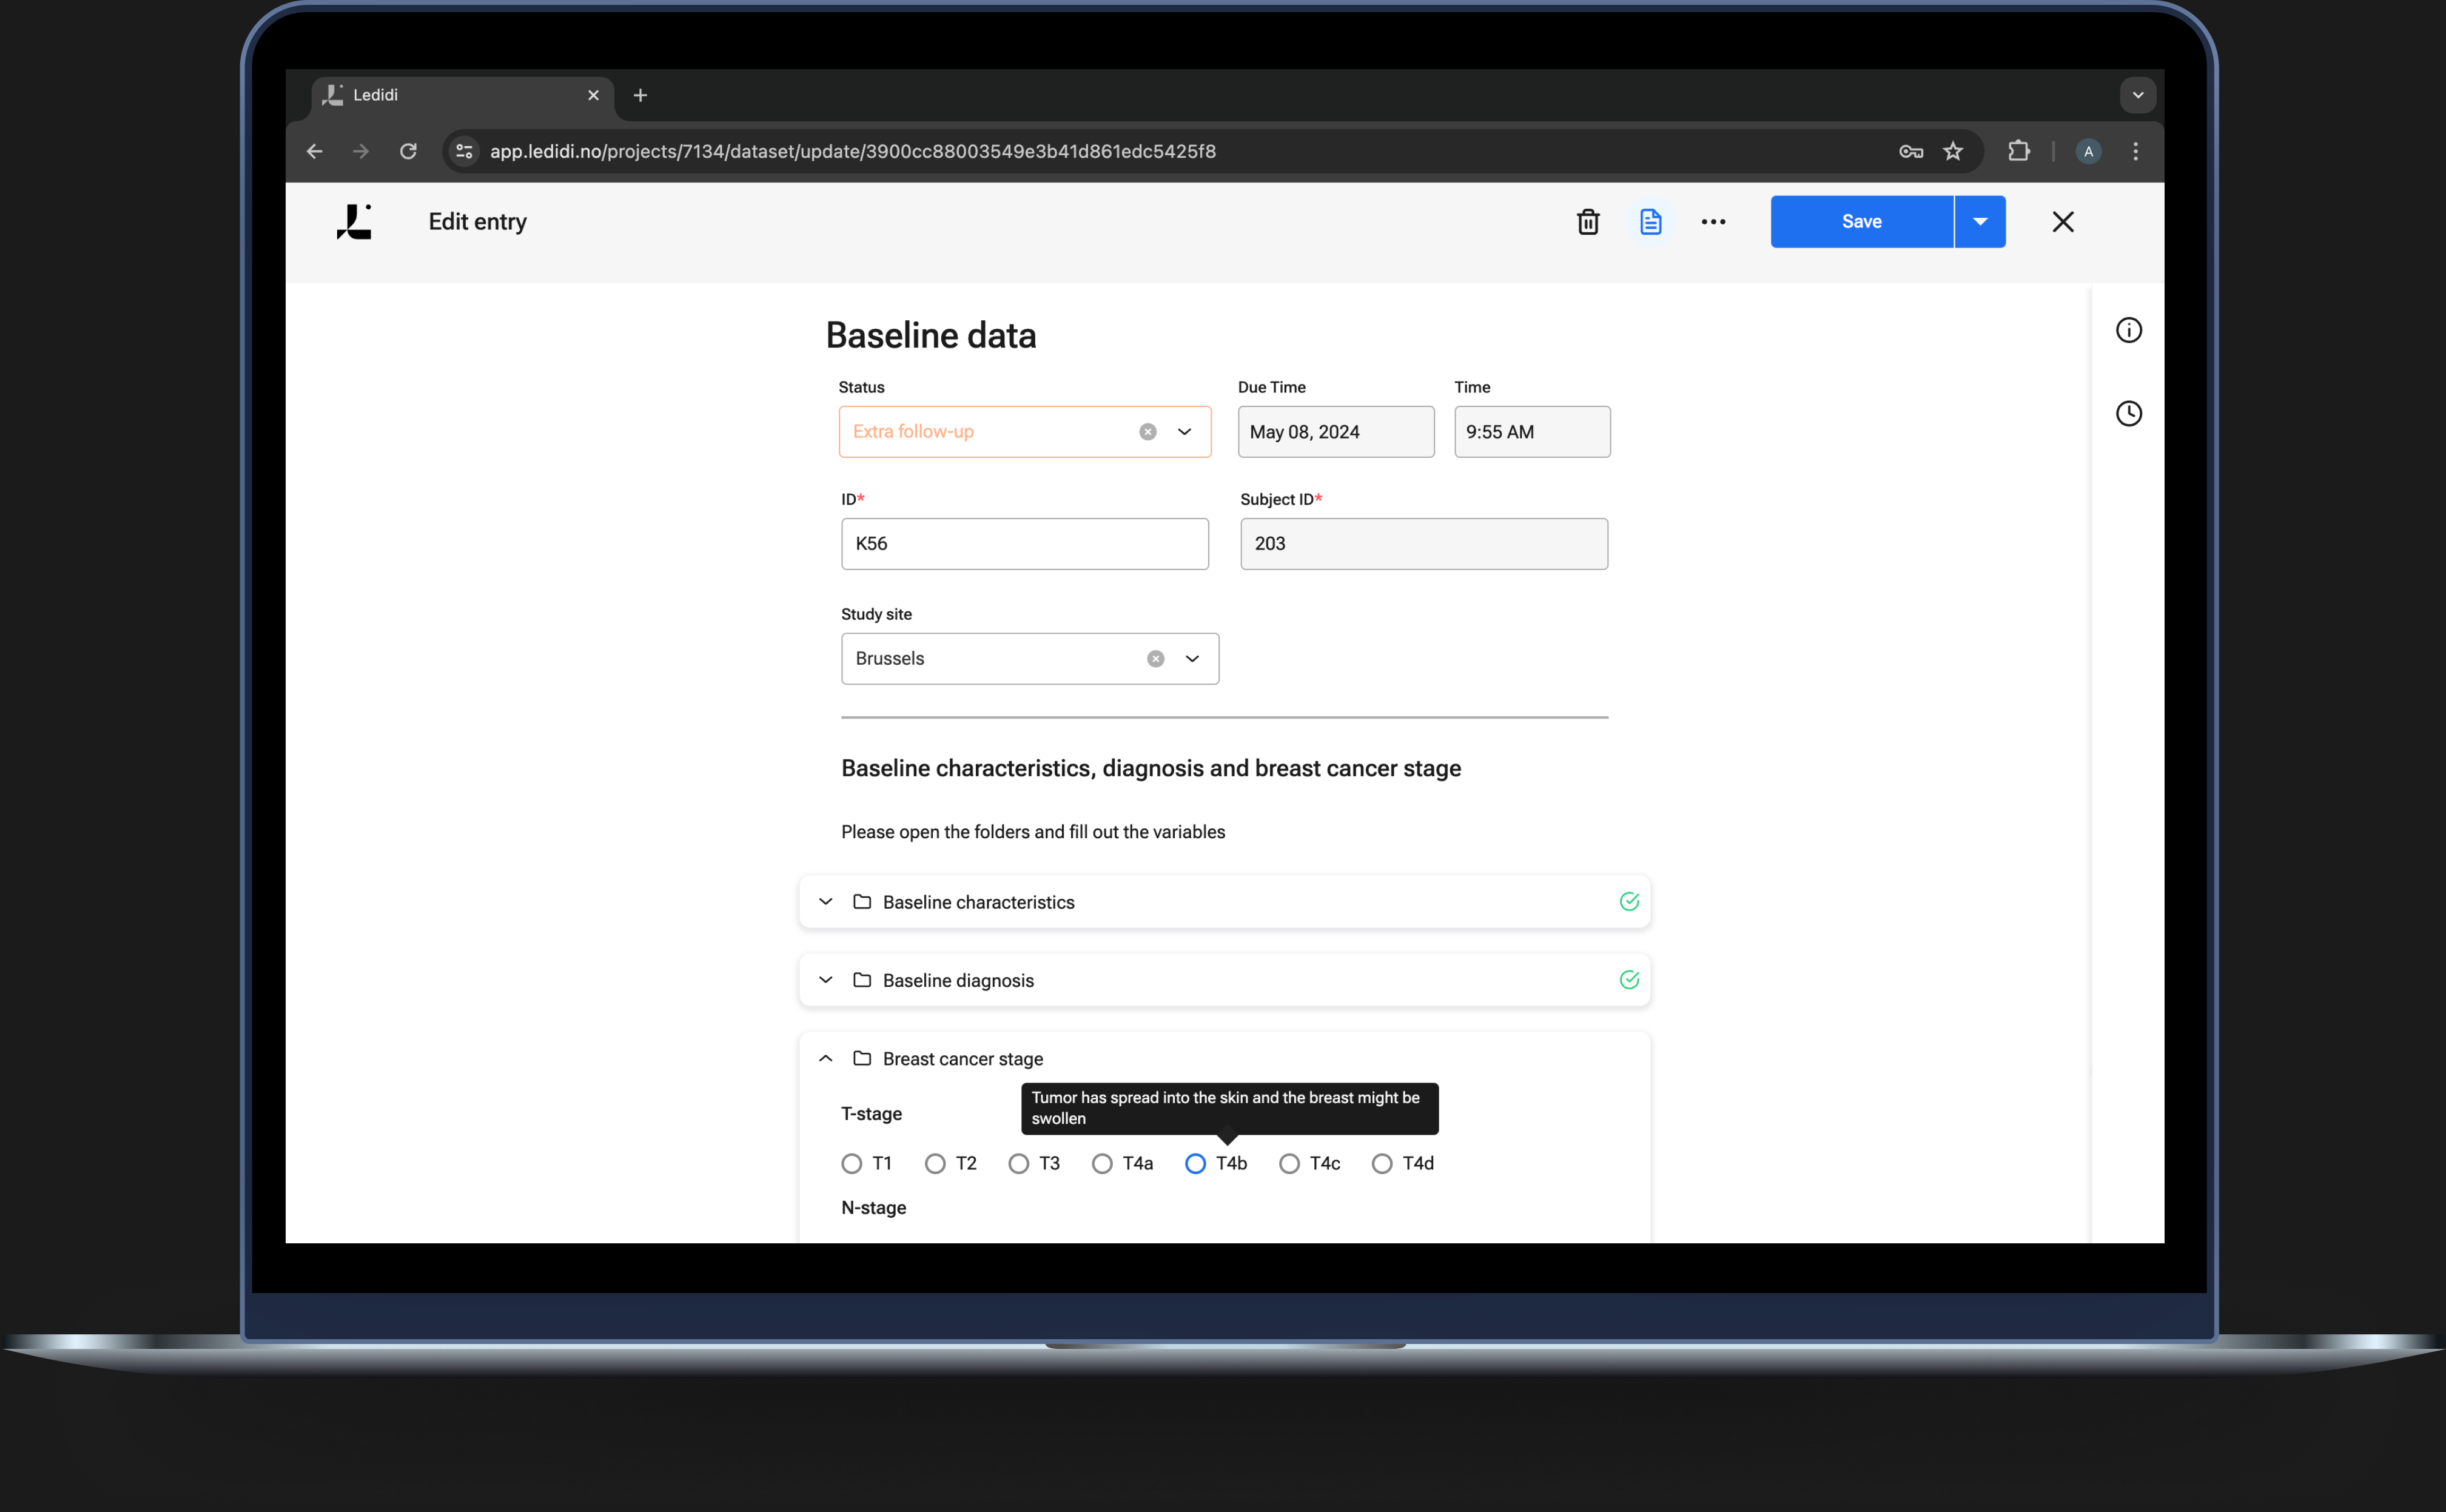Click the Ledidi logo
Viewport: 2446px width, 1512px height.
(x=354, y=222)
